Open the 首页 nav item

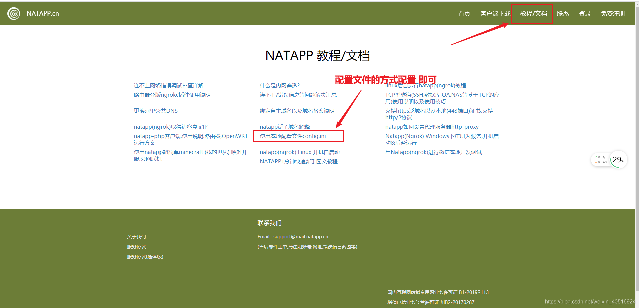point(464,14)
